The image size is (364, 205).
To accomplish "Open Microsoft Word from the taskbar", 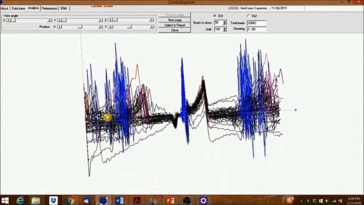I will click(119, 200).
